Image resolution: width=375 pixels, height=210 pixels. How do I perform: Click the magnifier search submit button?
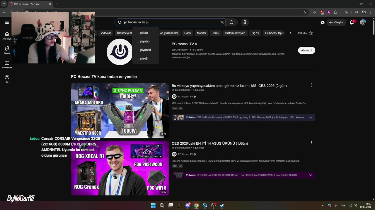pyautogui.click(x=232, y=22)
